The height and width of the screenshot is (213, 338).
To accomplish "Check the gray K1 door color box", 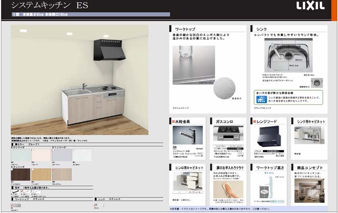I will click(x=53, y=150).
